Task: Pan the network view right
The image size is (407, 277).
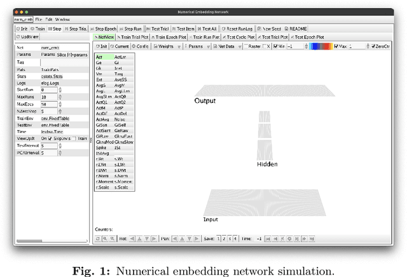Action: [197, 239]
